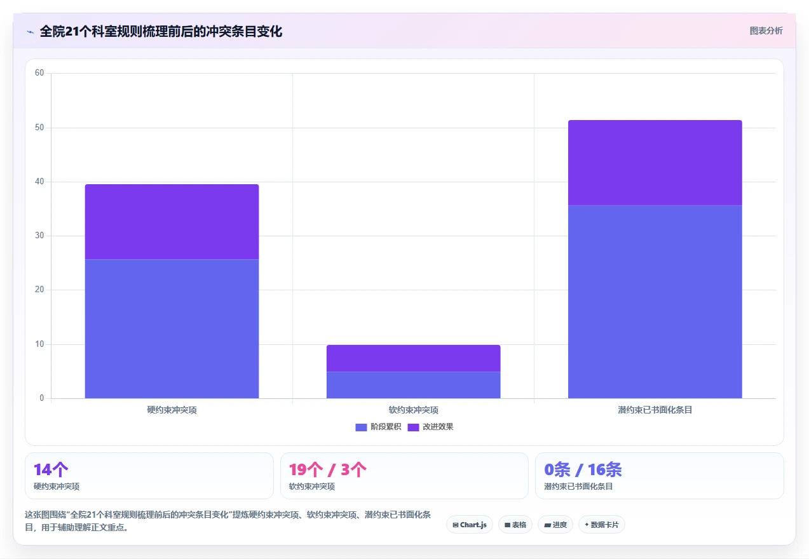The image size is (809, 559).
Task: Click the 硬约束冲突项 blue bar segment
Action: 172,329
